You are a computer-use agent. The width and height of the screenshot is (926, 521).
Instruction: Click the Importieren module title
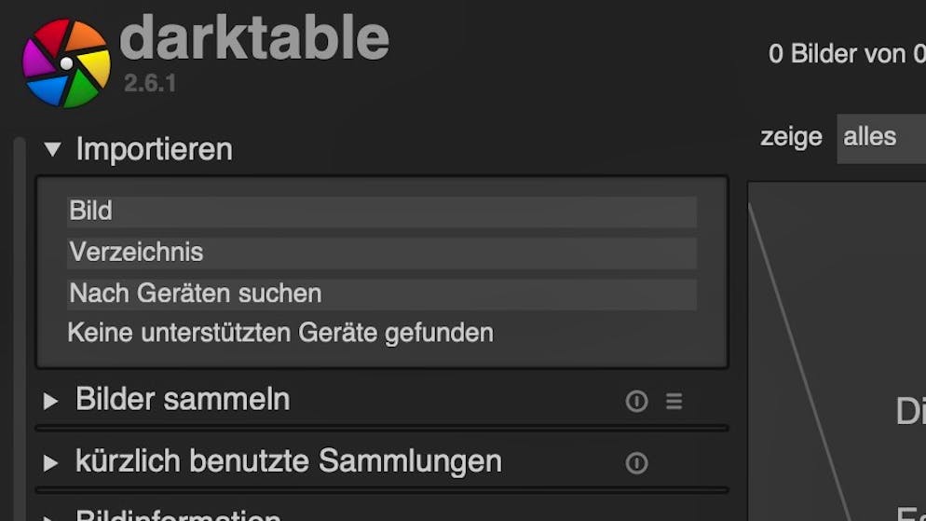click(154, 149)
